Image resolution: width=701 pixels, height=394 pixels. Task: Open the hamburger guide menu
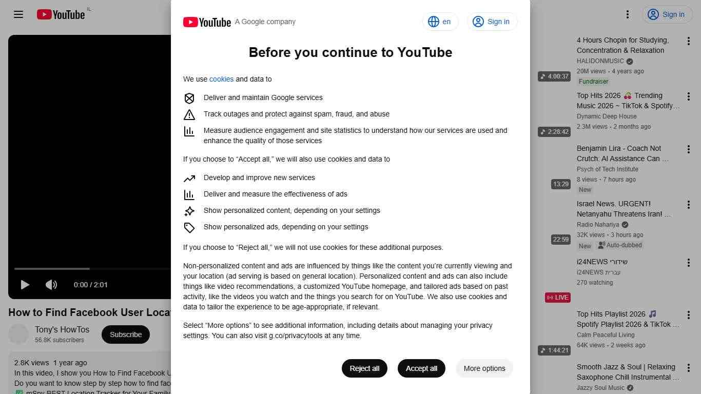(x=18, y=14)
